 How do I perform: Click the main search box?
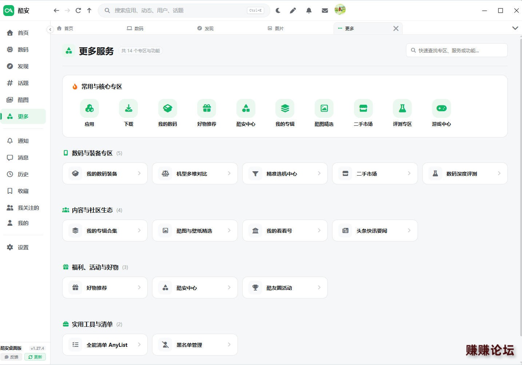pos(184,11)
